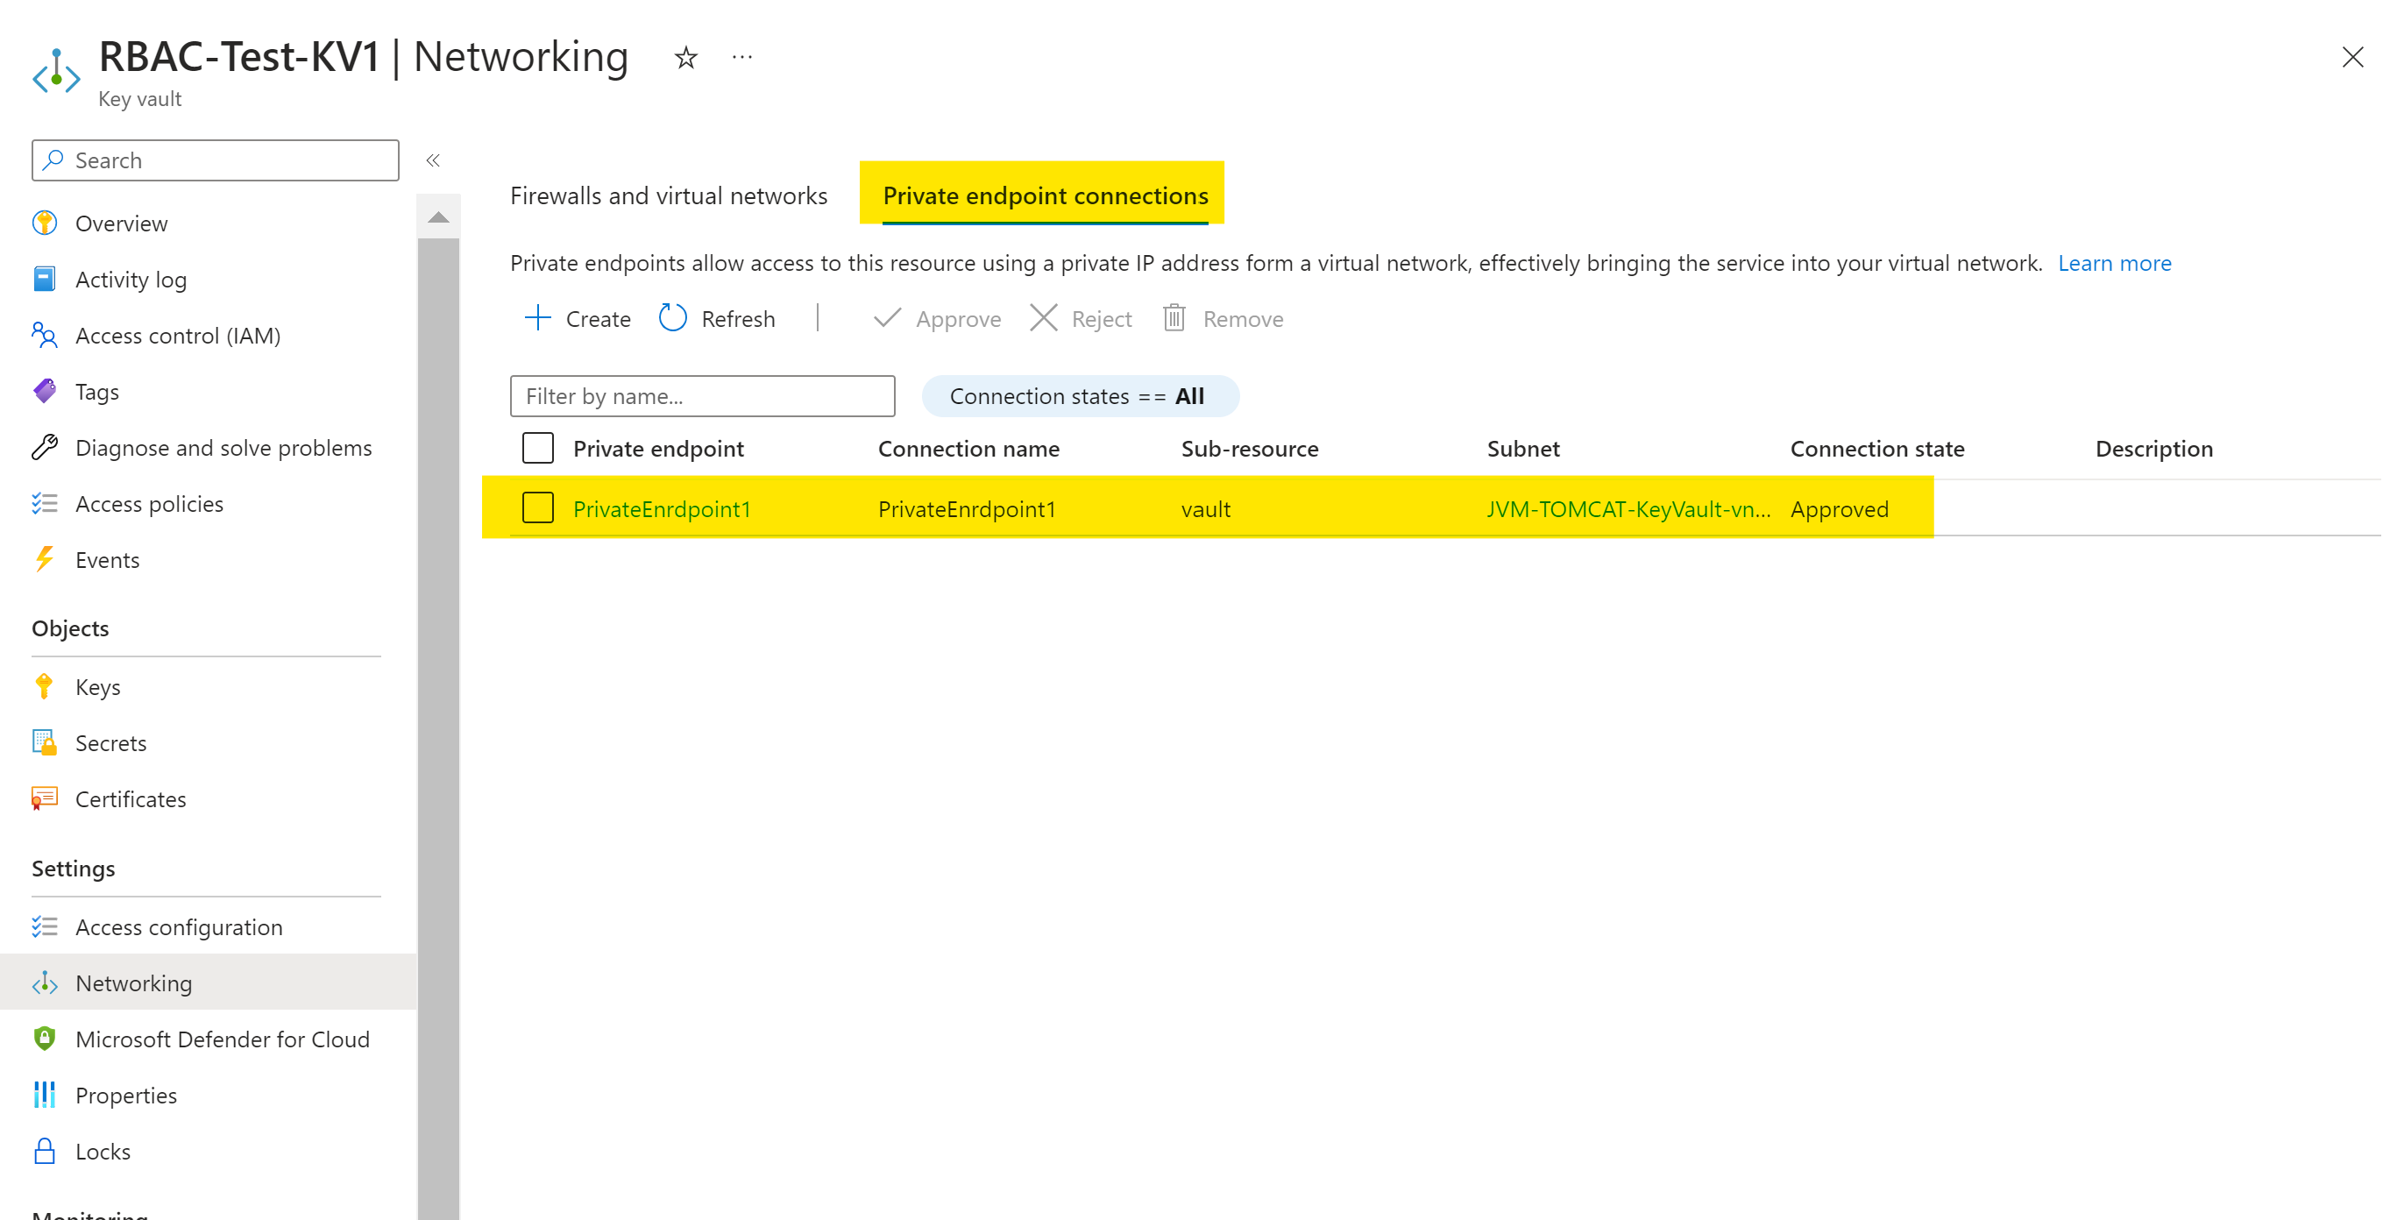Click the Events lightning bolt icon
This screenshot has width=2390, height=1220.
(x=45, y=559)
